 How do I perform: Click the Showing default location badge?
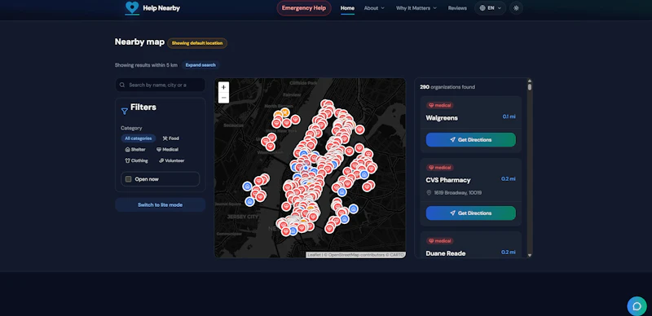tap(197, 43)
